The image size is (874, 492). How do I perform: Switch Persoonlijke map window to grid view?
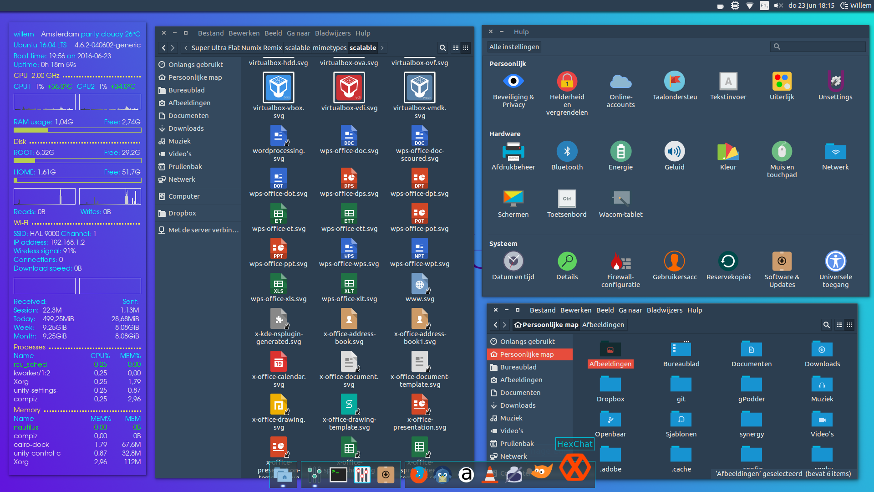[849, 325]
